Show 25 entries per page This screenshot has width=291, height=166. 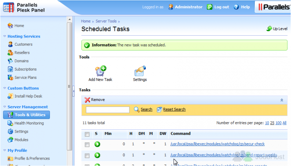pyautogui.click(x=272, y=123)
